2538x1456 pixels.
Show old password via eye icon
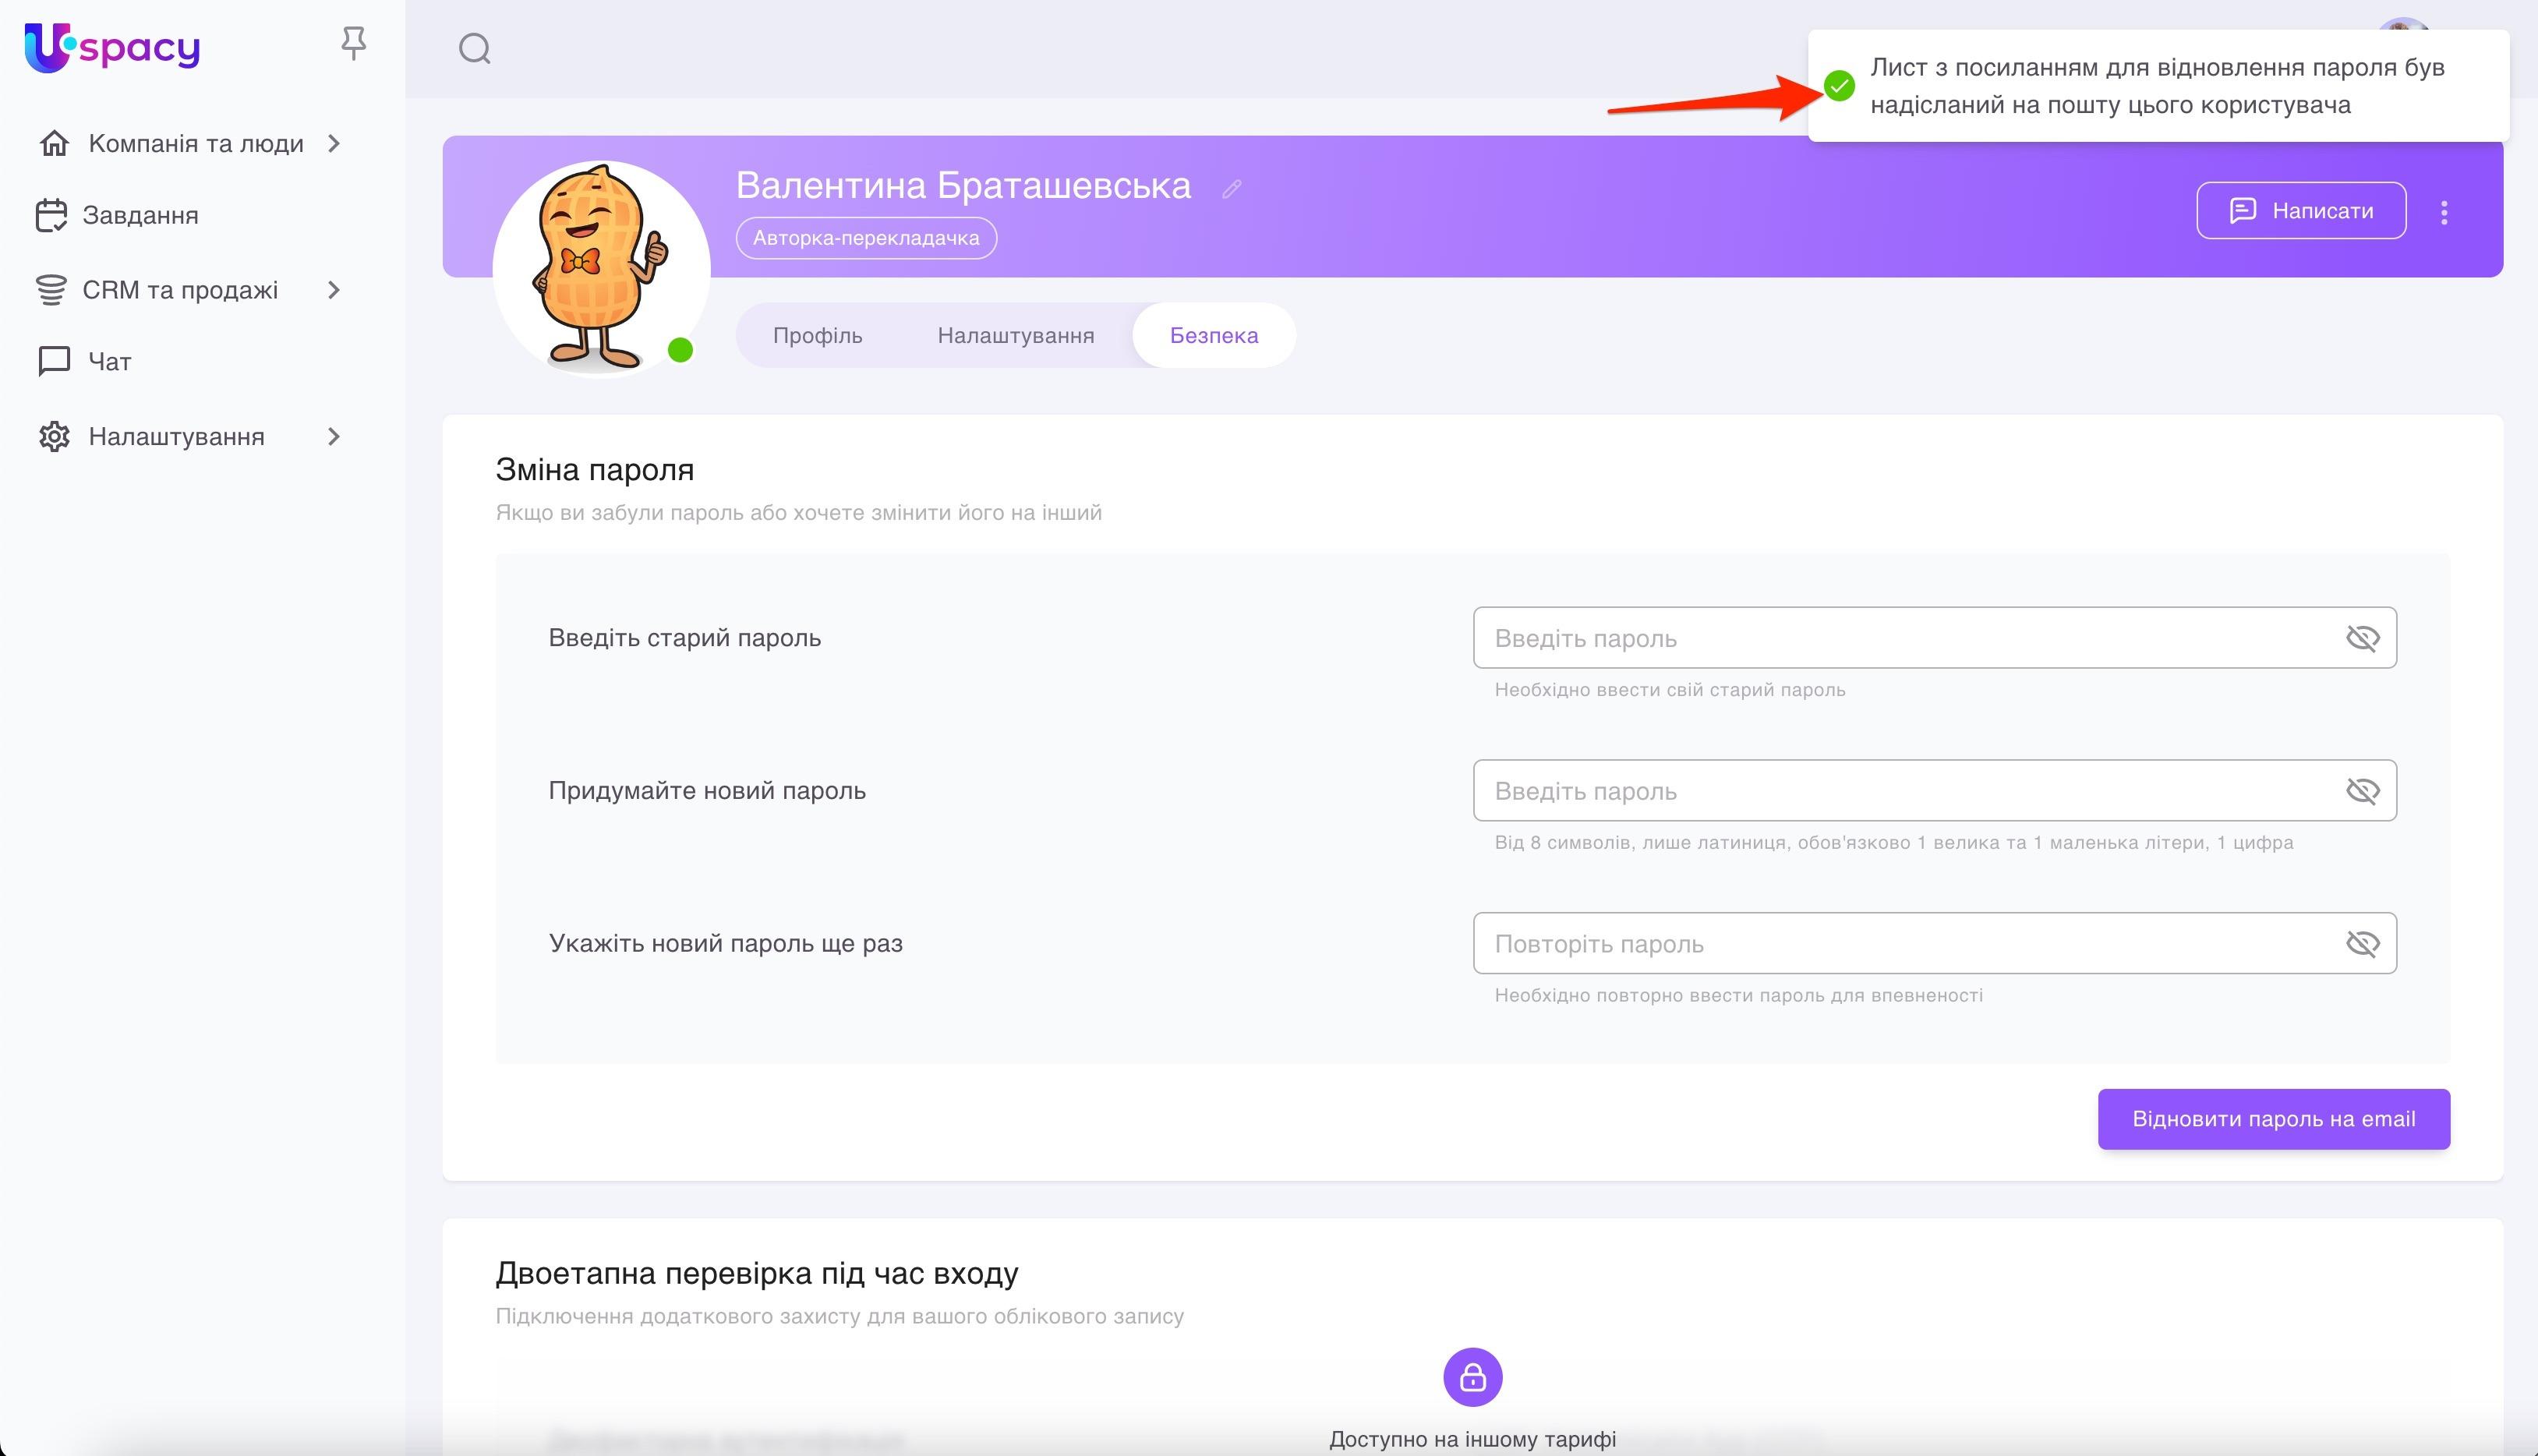click(x=2362, y=638)
